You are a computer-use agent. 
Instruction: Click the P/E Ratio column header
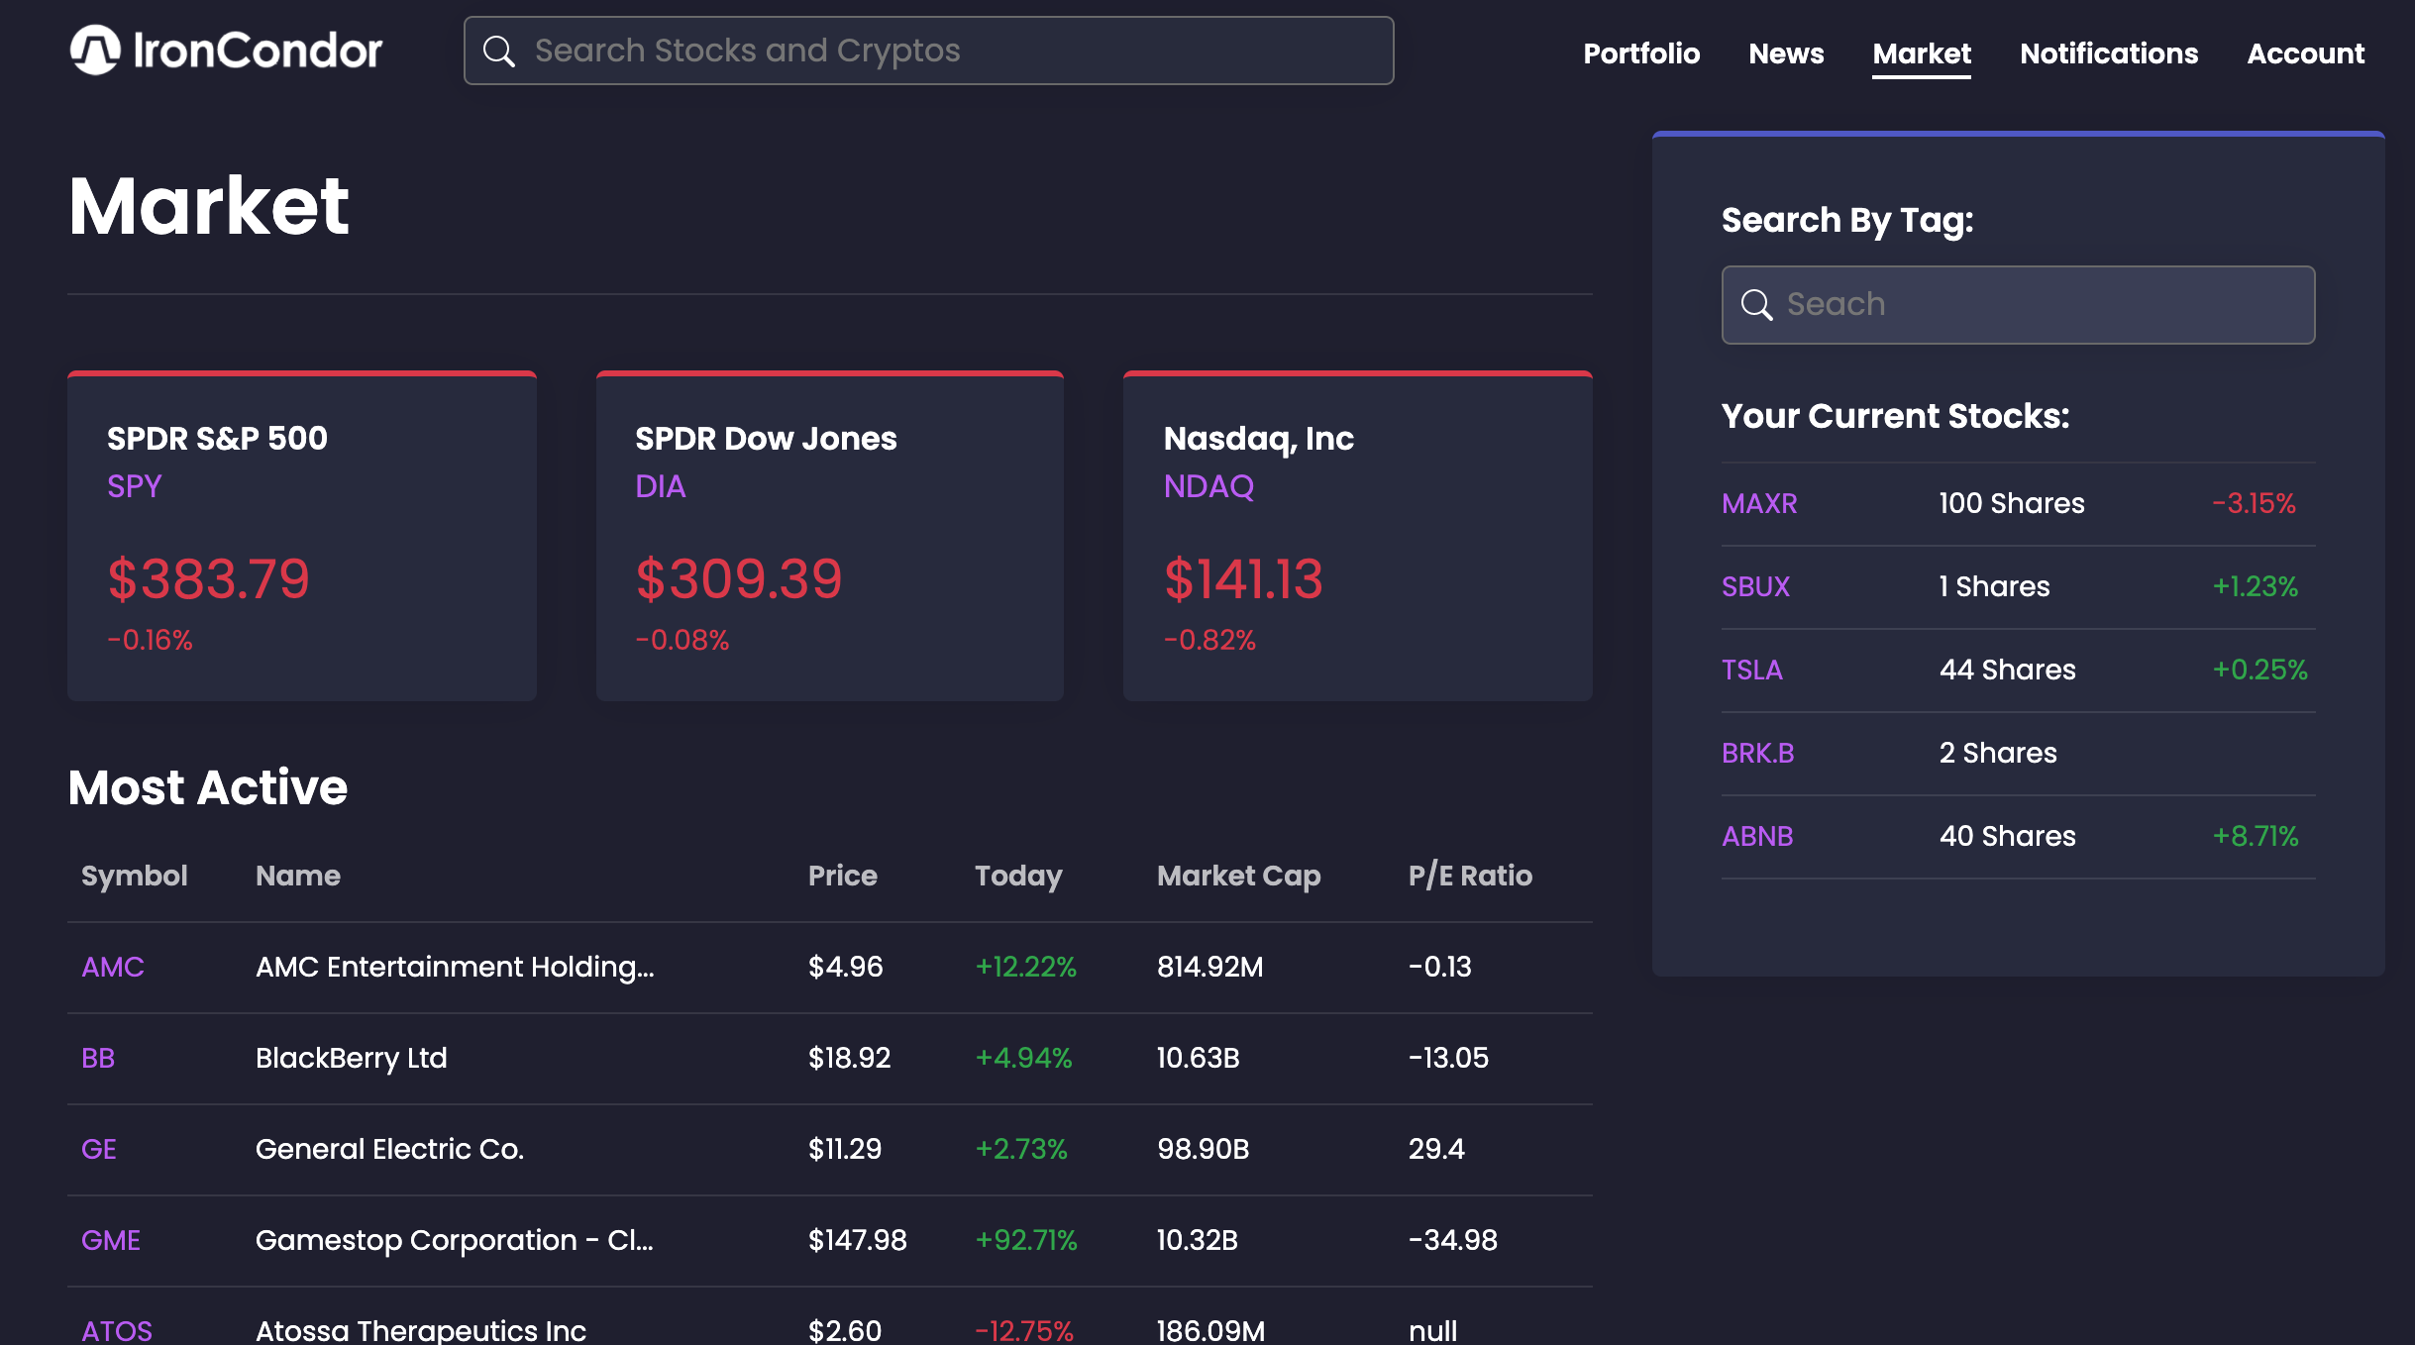pos(1470,876)
